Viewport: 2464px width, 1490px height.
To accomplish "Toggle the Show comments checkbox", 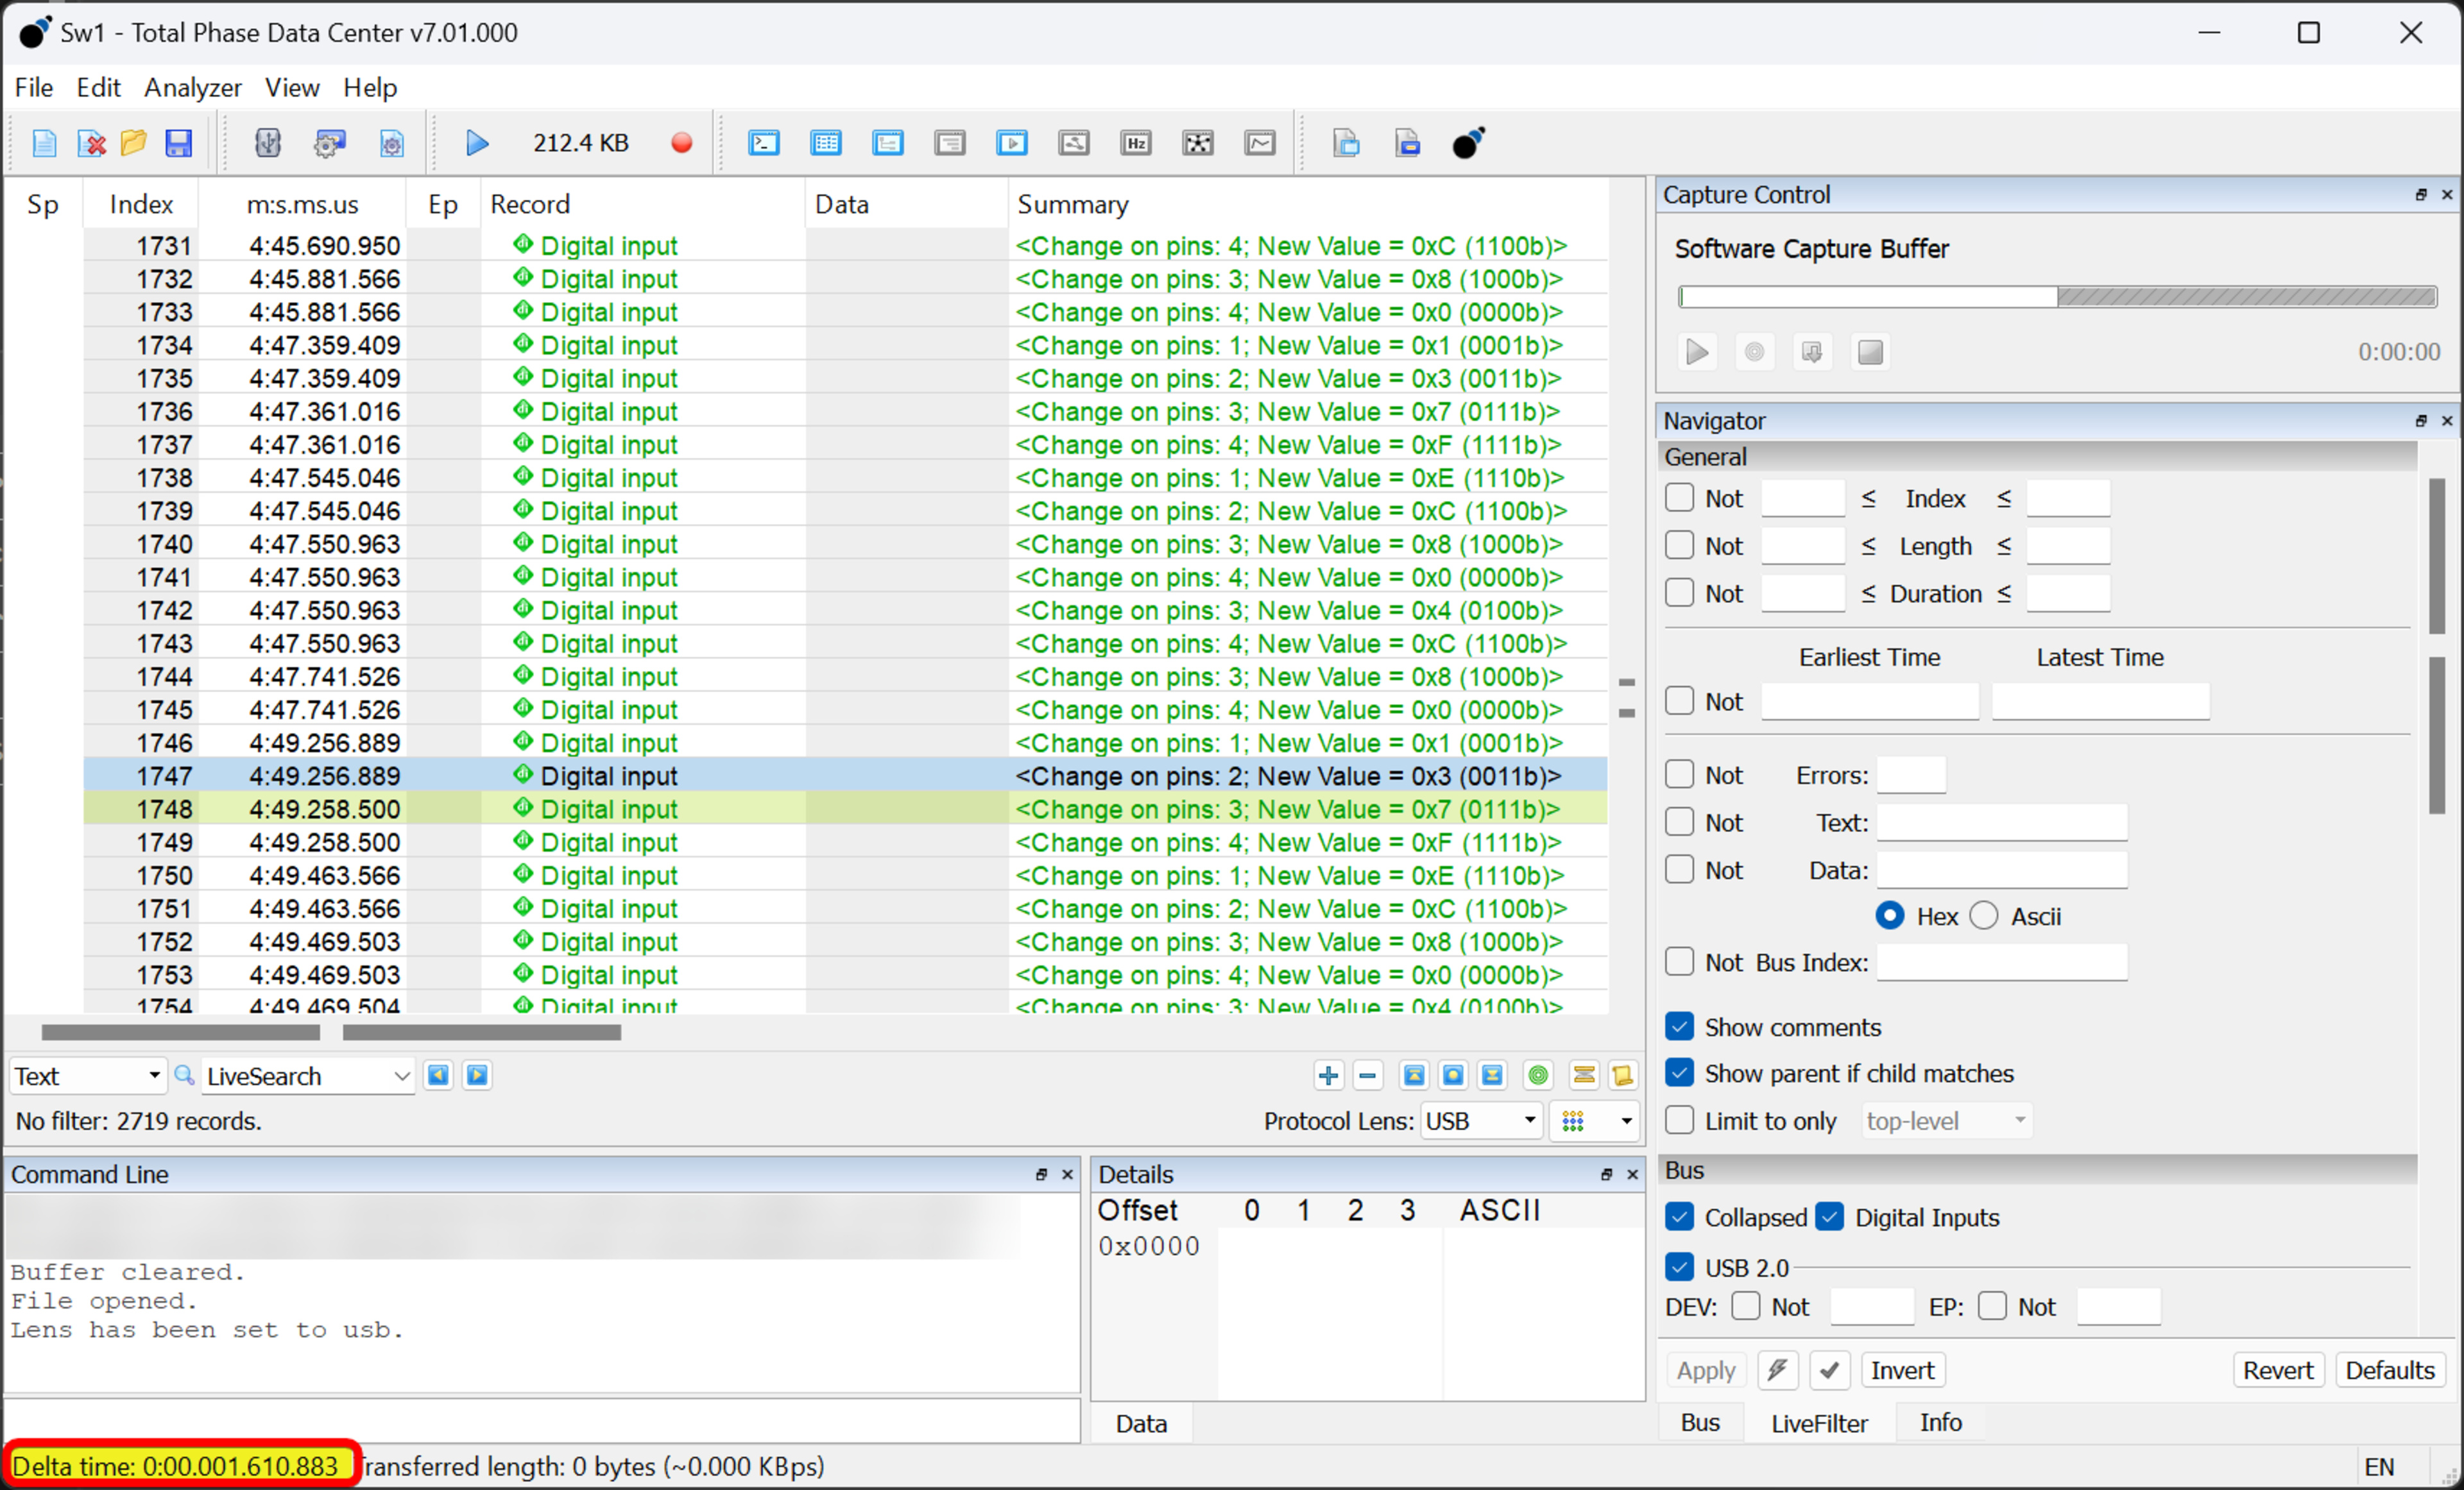I will [x=1679, y=1026].
